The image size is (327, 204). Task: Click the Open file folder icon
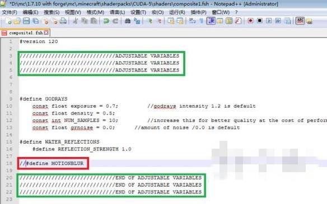(17, 21)
